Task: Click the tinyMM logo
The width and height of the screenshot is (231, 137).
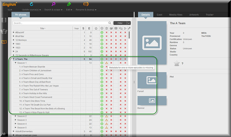Action: [x=9, y=4]
